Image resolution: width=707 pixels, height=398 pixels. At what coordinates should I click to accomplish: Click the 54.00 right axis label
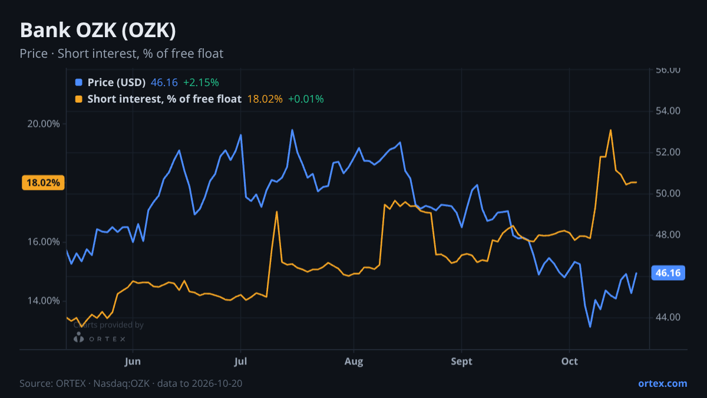(668, 111)
